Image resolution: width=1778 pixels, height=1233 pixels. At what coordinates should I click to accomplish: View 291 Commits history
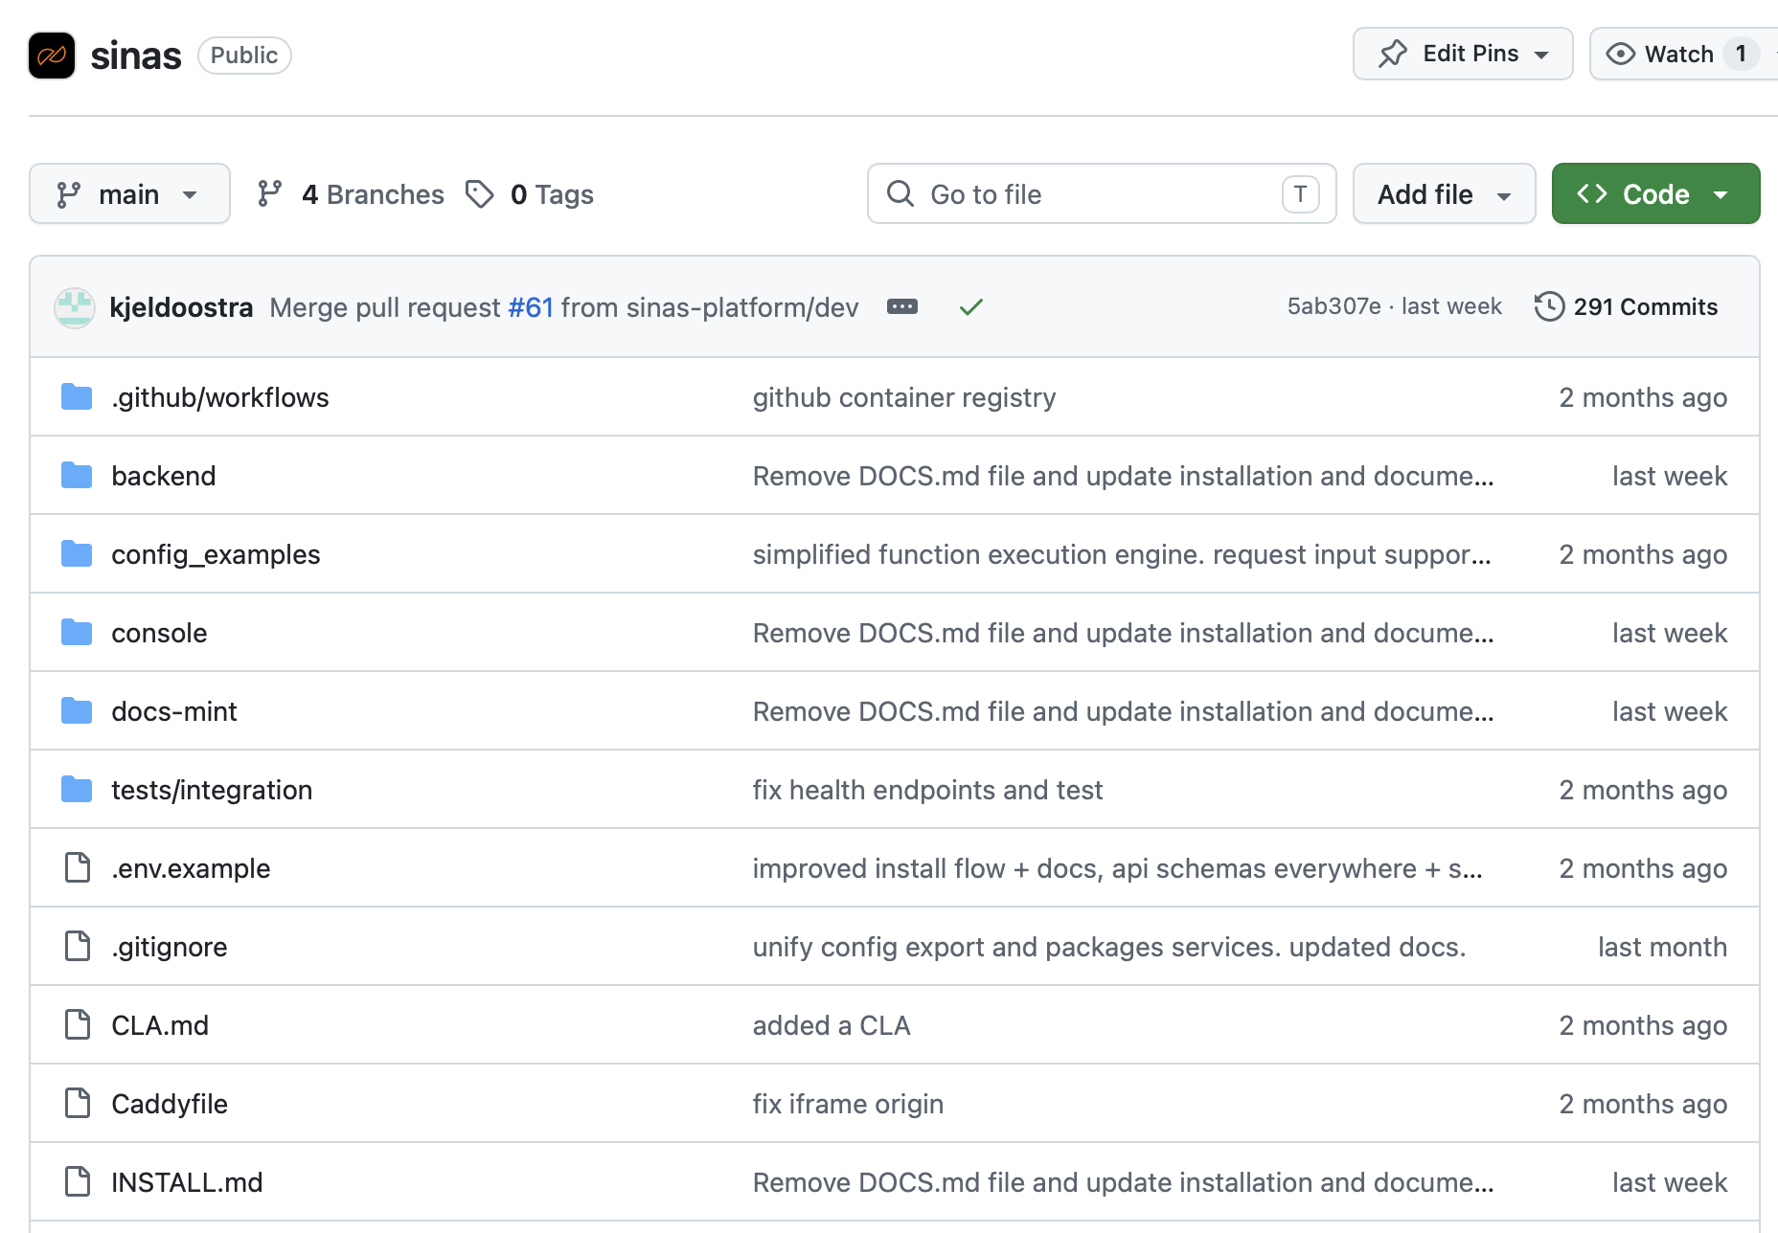coord(1627,306)
